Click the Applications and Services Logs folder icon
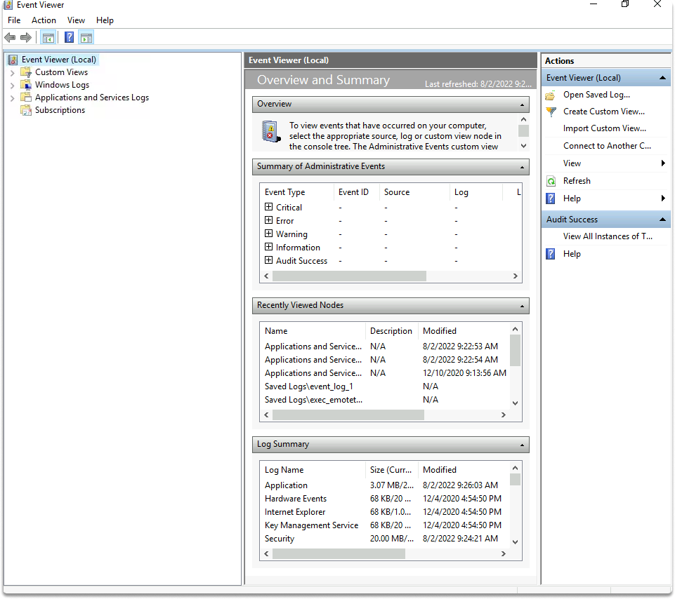The height and width of the screenshot is (599, 675). (x=26, y=97)
